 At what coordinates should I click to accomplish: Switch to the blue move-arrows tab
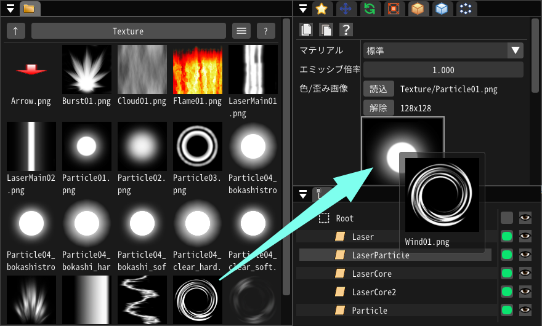346,9
